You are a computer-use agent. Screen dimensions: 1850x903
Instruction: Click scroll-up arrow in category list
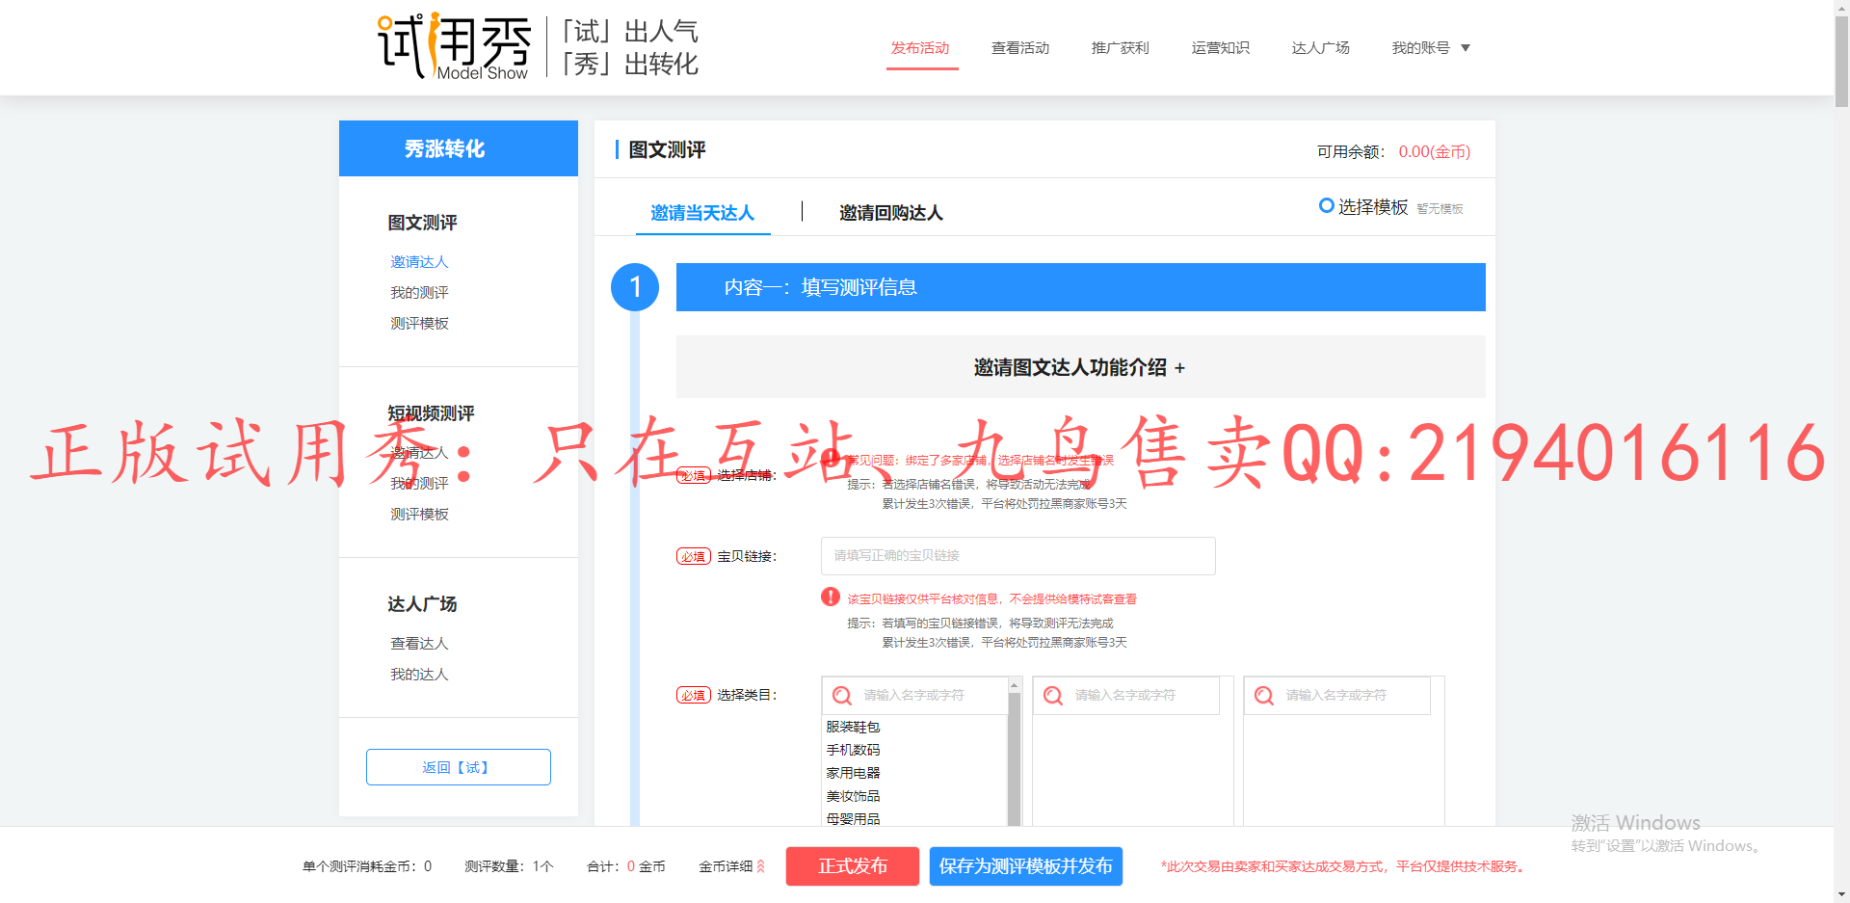[1014, 685]
